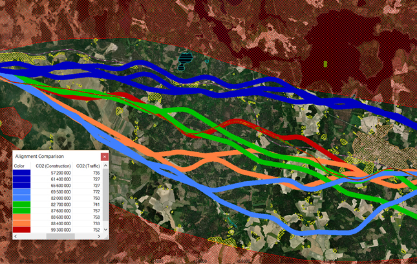Pick light blue swatch in 69 500 000 row

pos(21,192)
